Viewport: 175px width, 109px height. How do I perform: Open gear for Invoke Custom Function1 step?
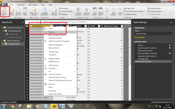(x=170, y=48)
